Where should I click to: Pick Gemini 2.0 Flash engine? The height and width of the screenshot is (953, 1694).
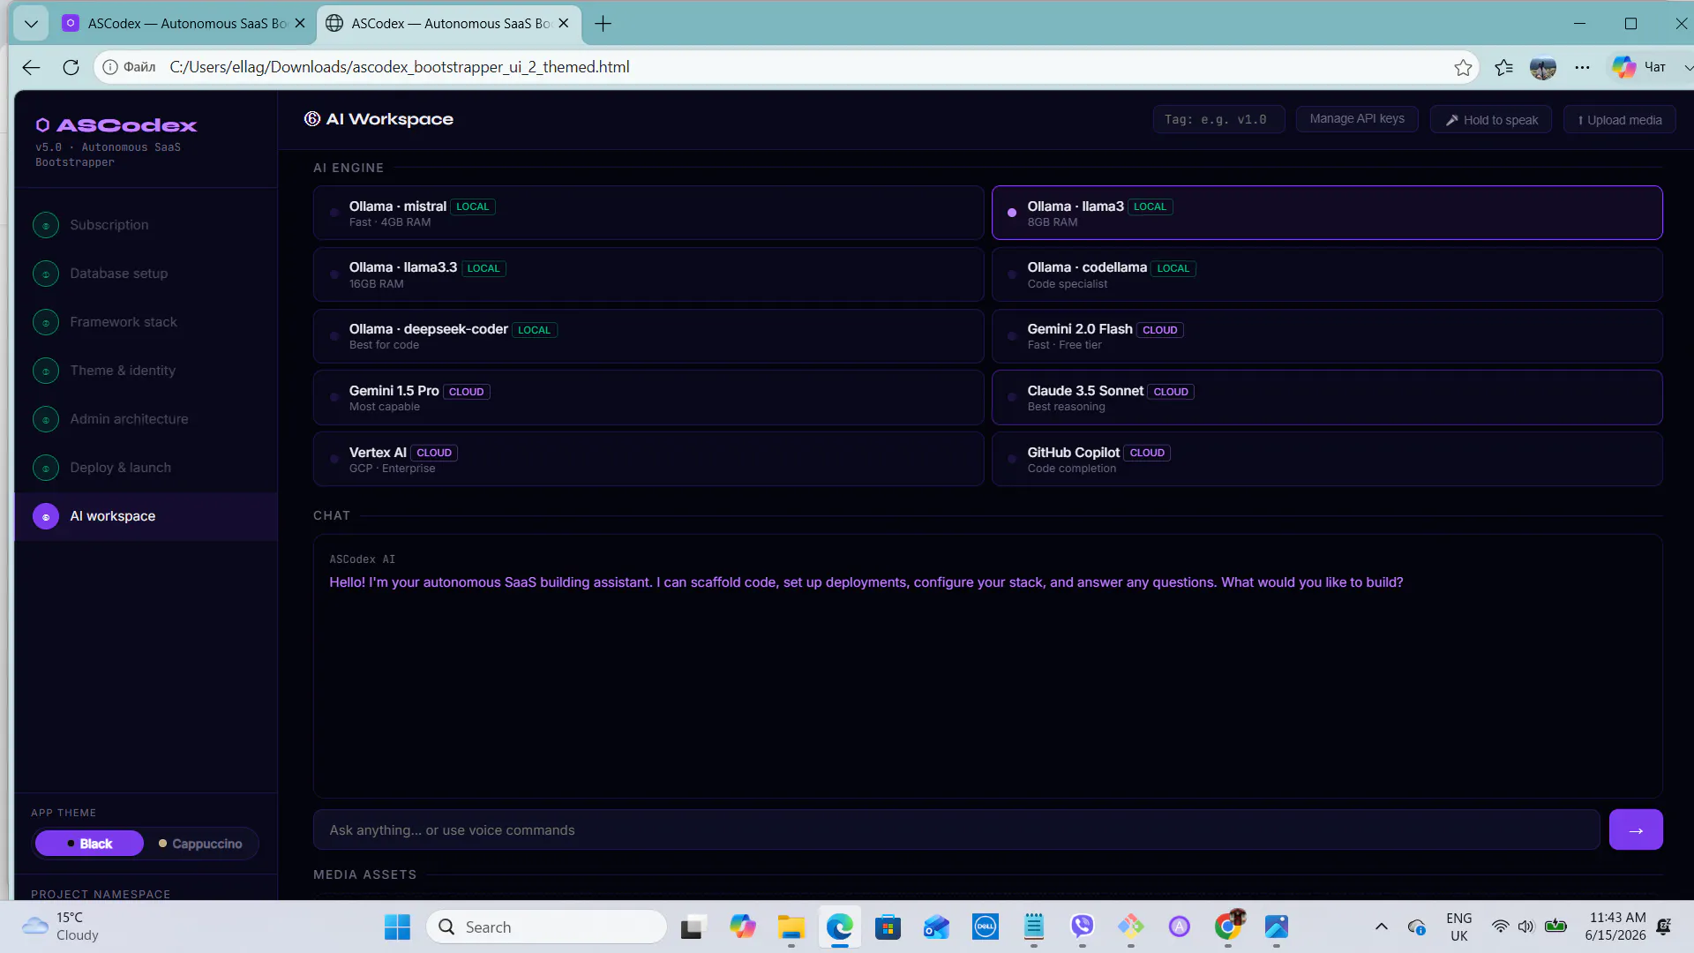[1327, 336]
